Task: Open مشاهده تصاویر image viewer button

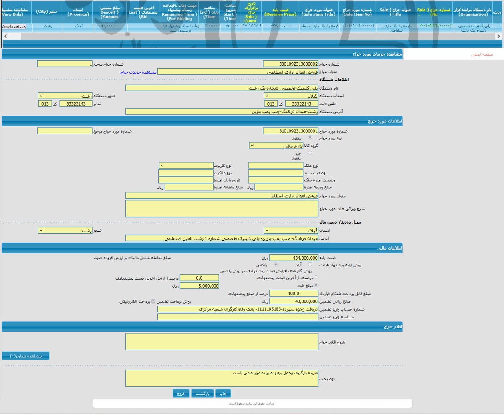Action: (x=26, y=356)
